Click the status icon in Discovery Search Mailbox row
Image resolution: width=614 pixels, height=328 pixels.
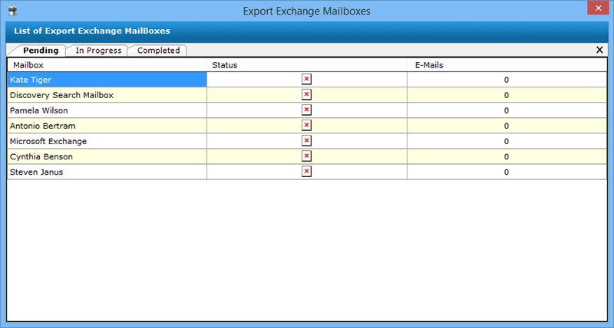(x=306, y=94)
